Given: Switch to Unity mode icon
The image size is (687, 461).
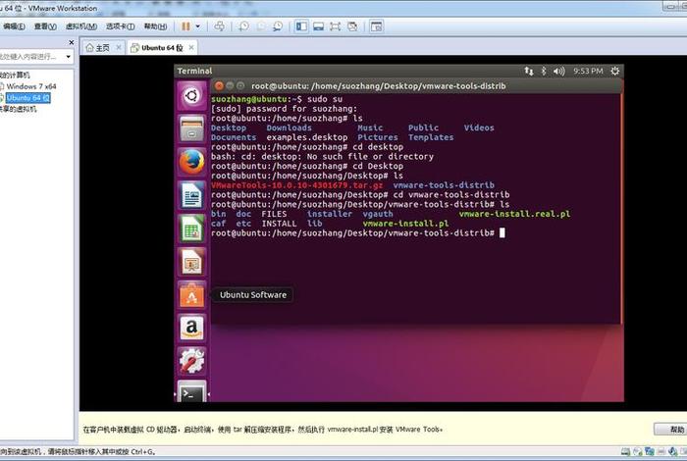Looking at the screenshot, I should tap(352, 26).
